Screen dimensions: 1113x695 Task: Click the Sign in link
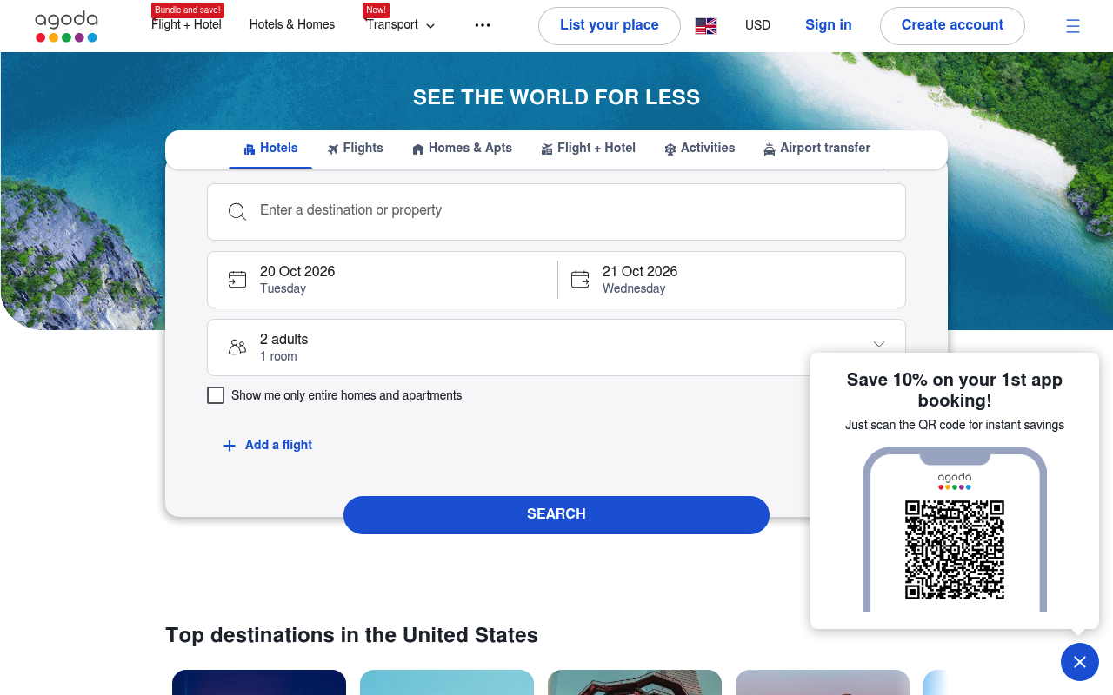829,25
